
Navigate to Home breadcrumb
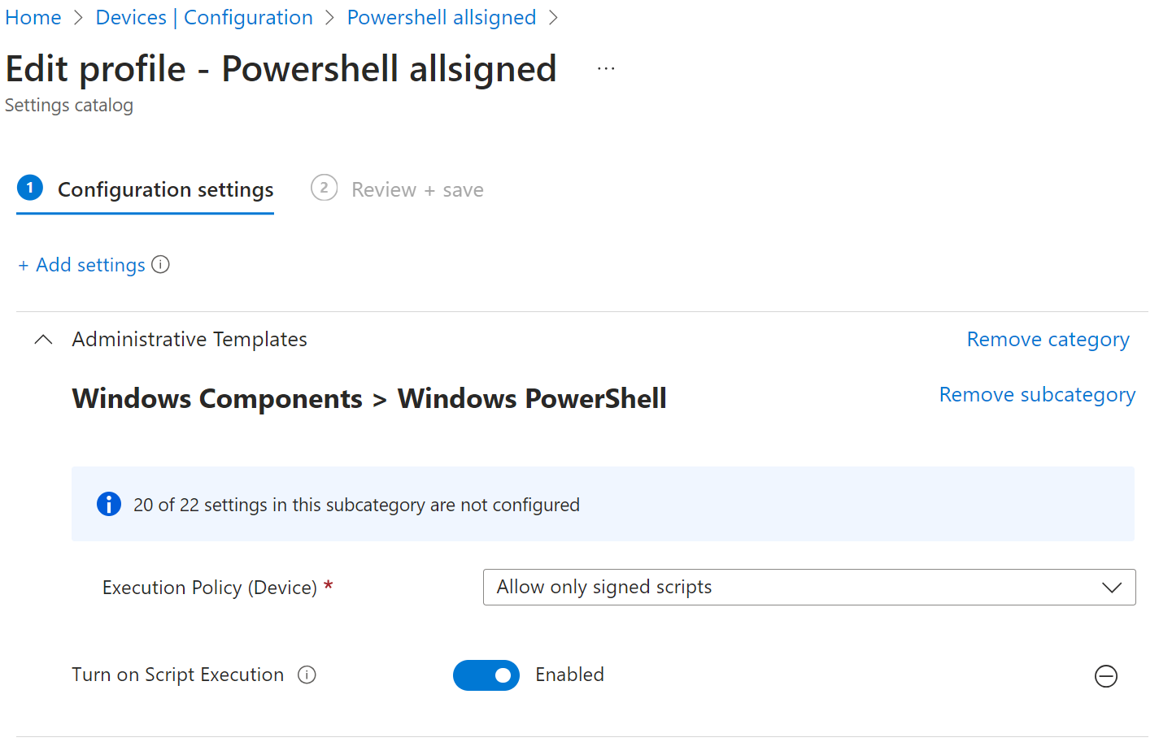[33, 18]
